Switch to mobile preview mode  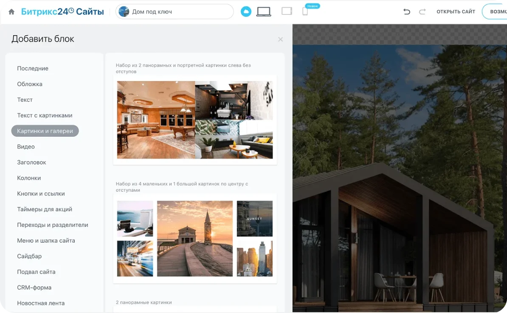[x=305, y=11]
